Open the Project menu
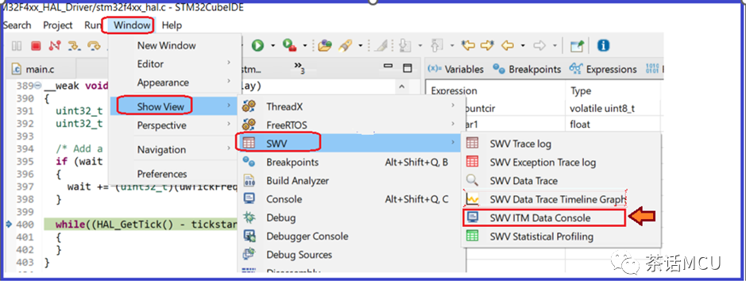This screenshot has height=296, width=746. pos(58,25)
